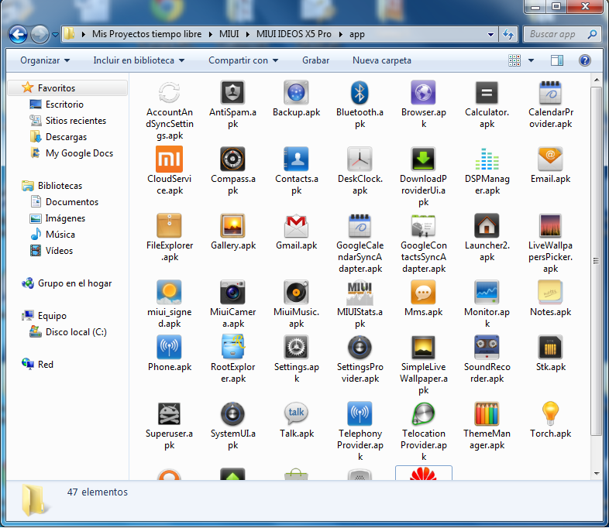This screenshot has width=609, height=528.
Task: Create a Nueva carpeta
Action: pos(381,60)
